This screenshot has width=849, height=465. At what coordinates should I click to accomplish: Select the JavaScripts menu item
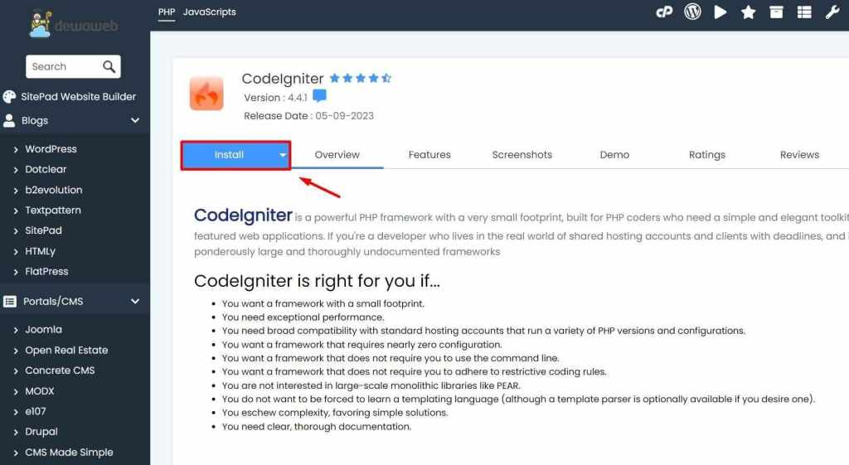point(210,12)
